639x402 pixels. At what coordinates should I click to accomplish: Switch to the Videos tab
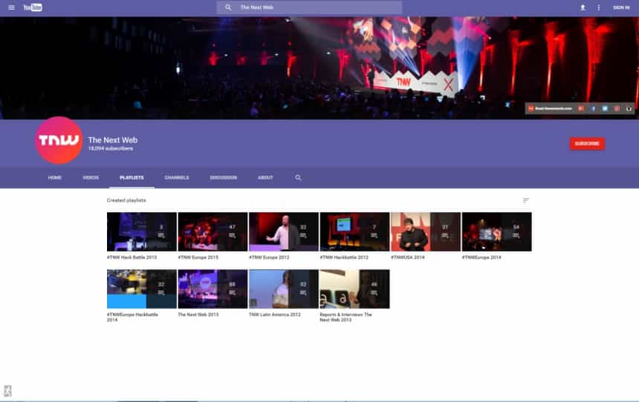(x=91, y=177)
